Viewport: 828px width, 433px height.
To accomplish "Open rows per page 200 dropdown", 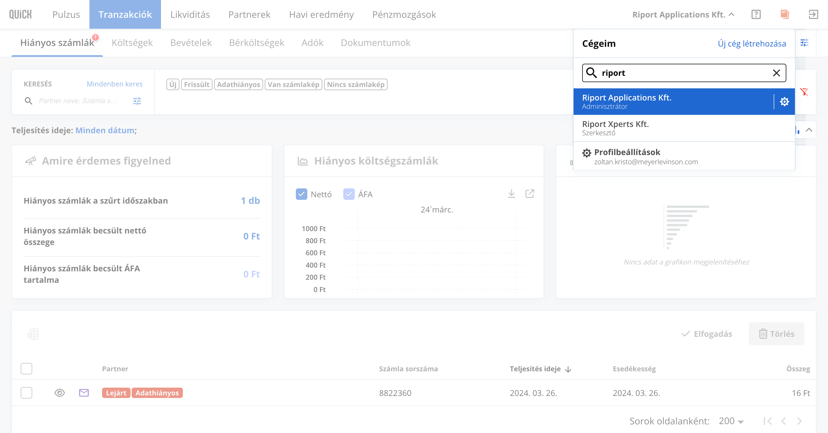I will pyautogui.click(x=731, y=421).
